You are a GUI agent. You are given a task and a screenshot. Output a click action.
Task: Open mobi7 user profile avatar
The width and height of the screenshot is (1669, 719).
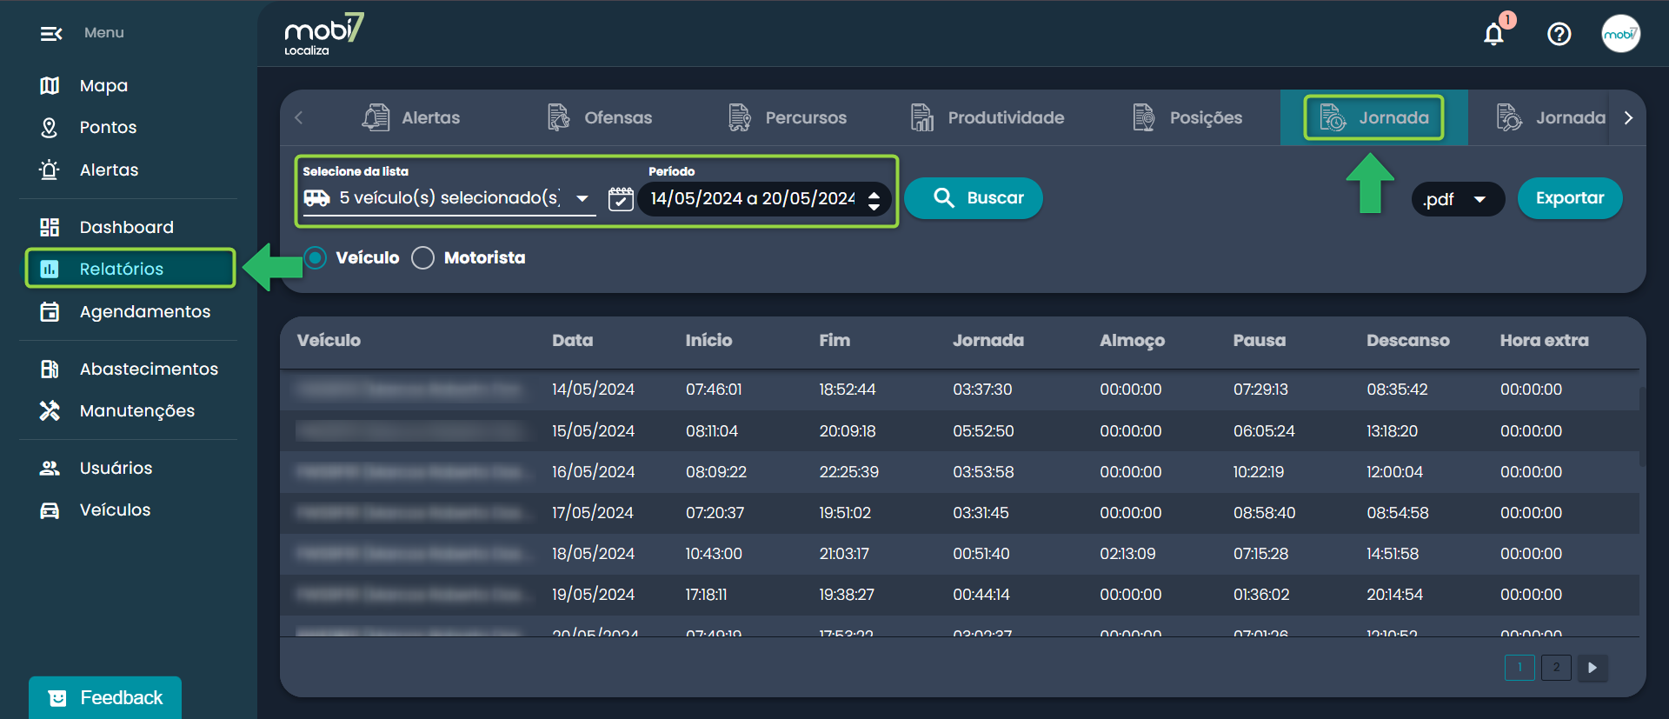[x=1620, y=34]
